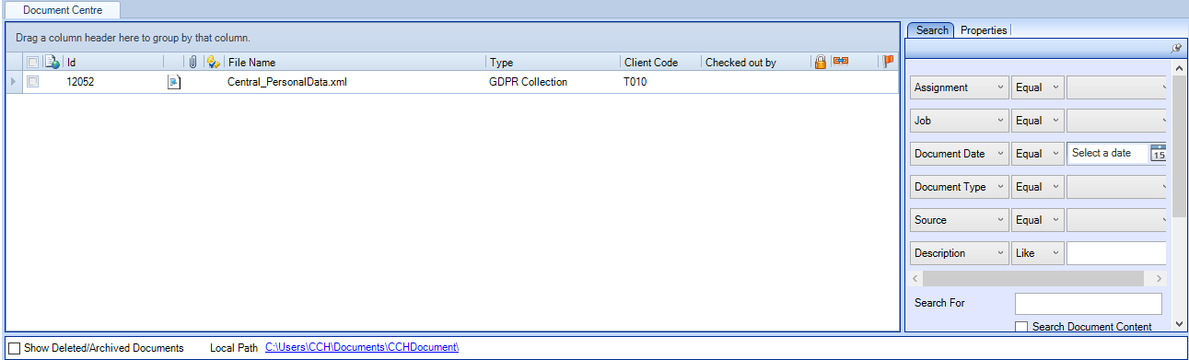Open the Document Type value dropdown
The width and height of the screenshot is (1189, 360).
[1116, 187]
